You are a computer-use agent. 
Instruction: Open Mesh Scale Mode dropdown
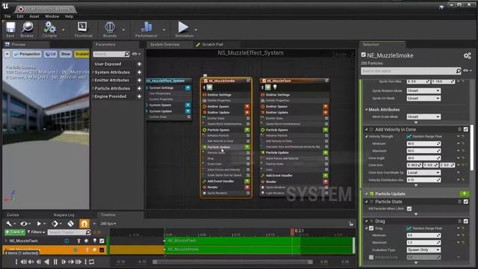[423, 117]
